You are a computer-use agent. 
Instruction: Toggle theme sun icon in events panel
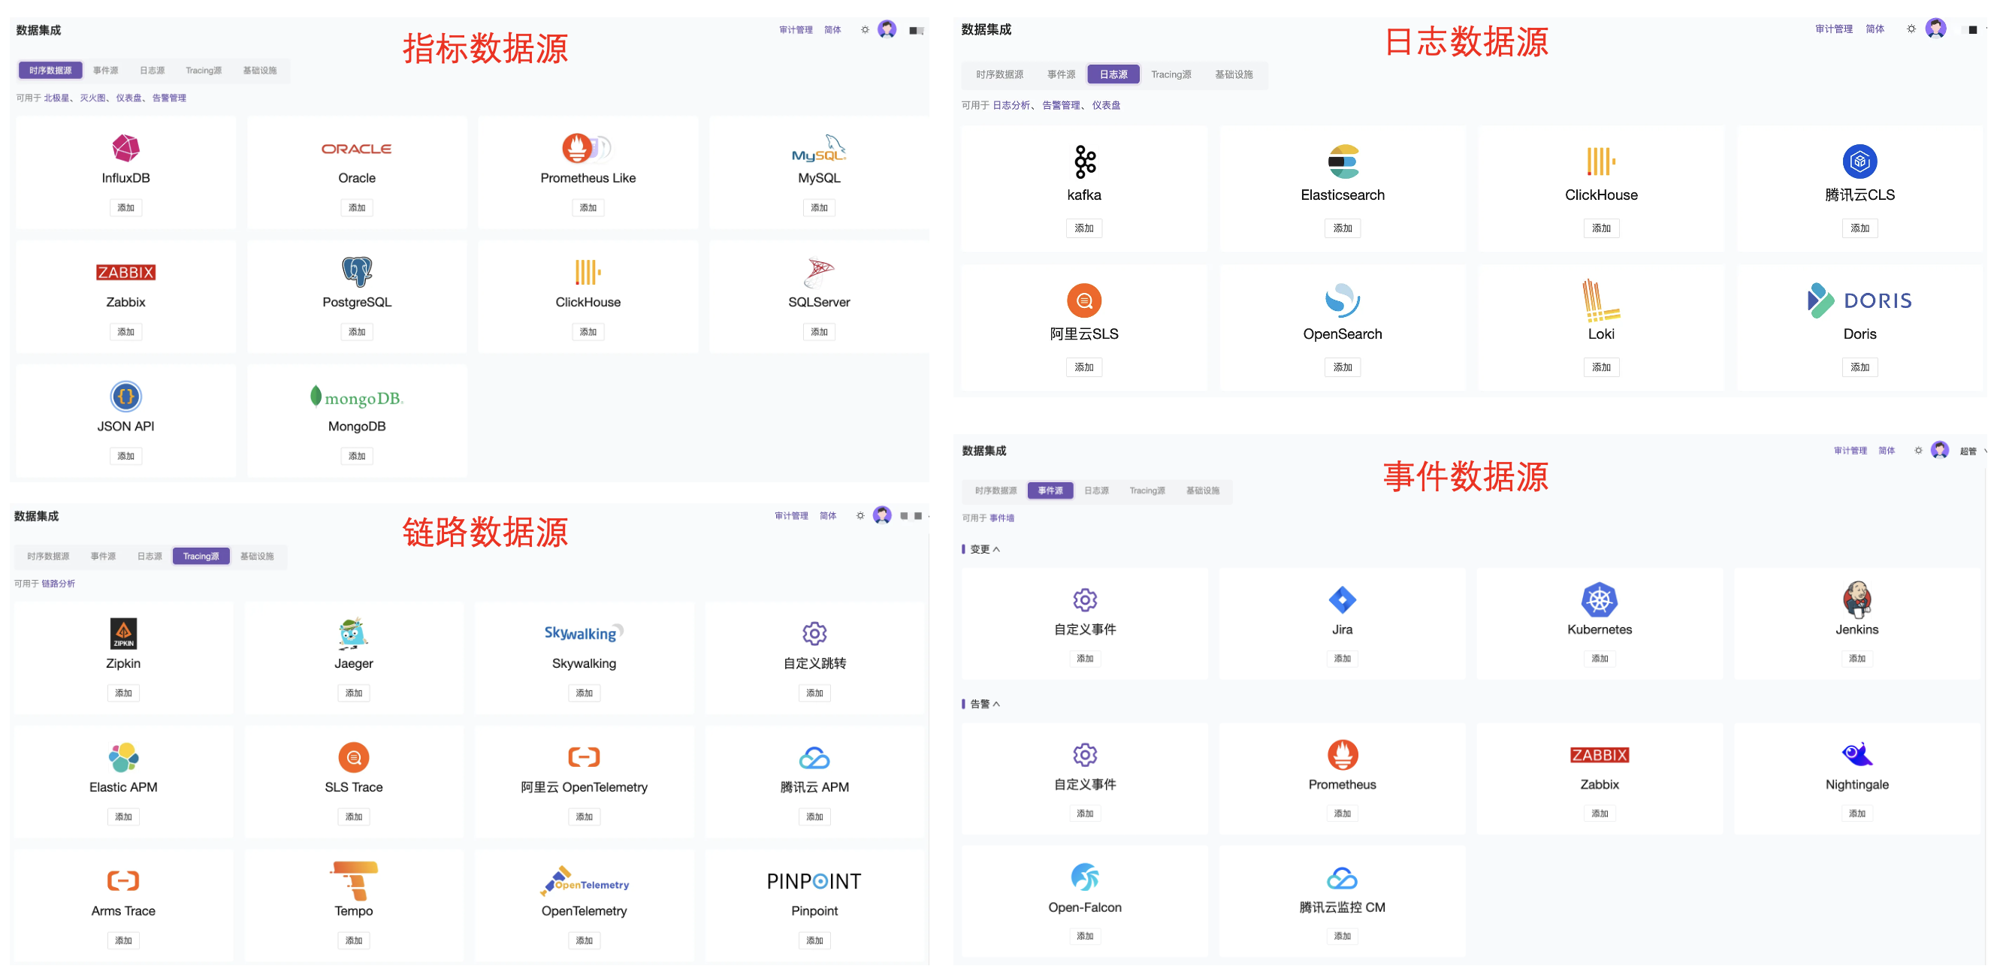1918,450
